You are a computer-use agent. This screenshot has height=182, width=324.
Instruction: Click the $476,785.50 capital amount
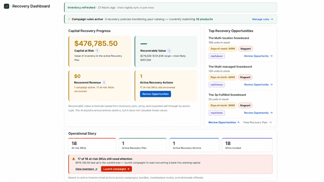(96, 43)
